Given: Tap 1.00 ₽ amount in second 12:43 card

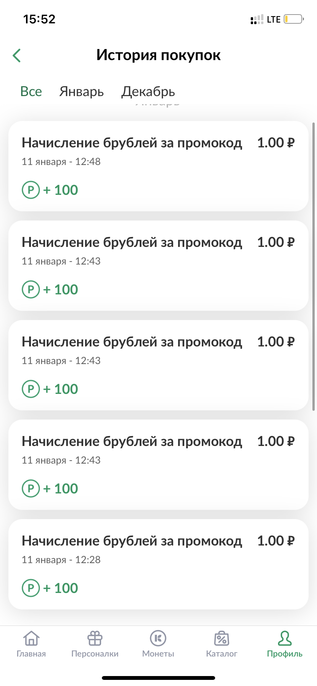Looking at the screenshot, I should pyautogui.click(x=276, y=342).
